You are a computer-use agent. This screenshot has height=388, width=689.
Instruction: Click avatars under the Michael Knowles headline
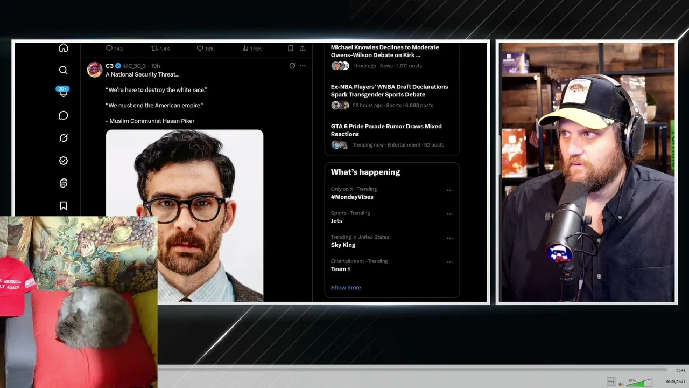[340, 66]
